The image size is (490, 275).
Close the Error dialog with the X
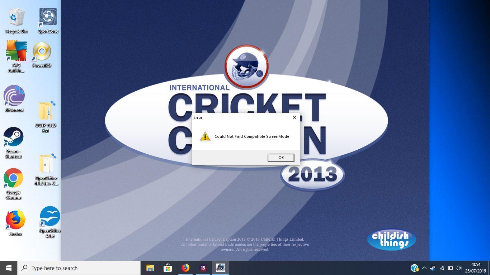coord(295,117)
